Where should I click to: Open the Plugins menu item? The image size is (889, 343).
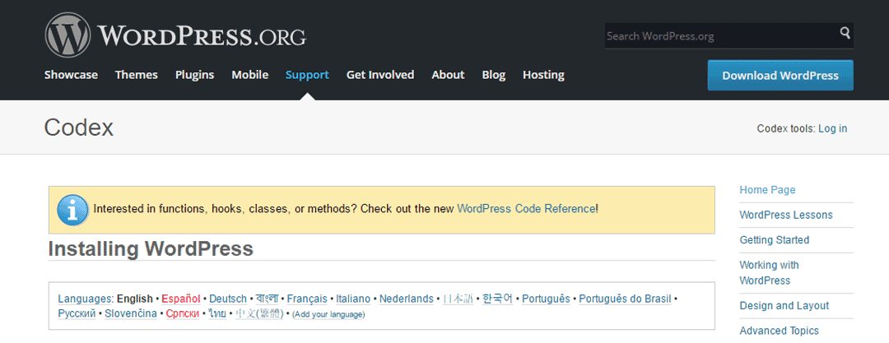tap(194, 75)
